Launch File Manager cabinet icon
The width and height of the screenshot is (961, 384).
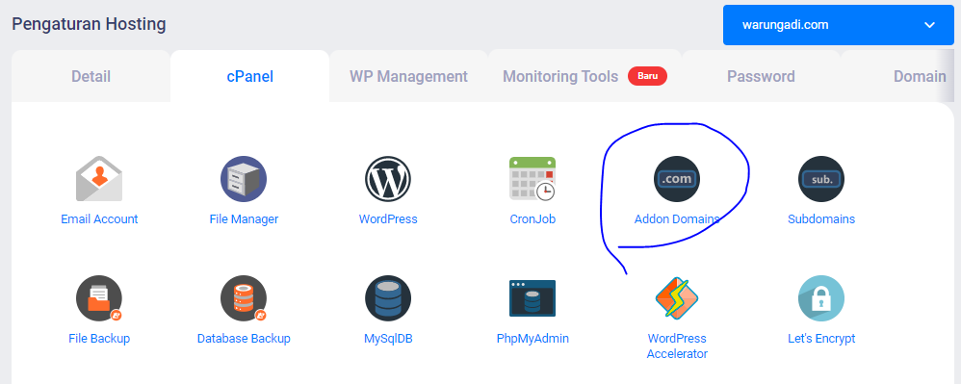pyautogui.click(x=244, y=179)
